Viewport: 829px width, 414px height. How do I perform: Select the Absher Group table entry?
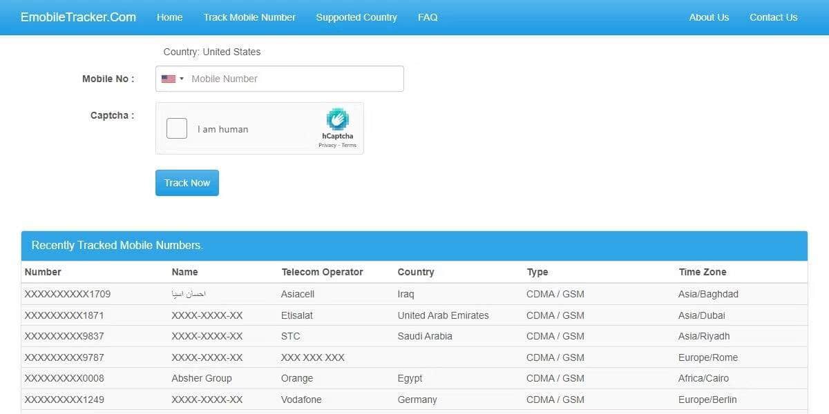click(x=202, y=378)
